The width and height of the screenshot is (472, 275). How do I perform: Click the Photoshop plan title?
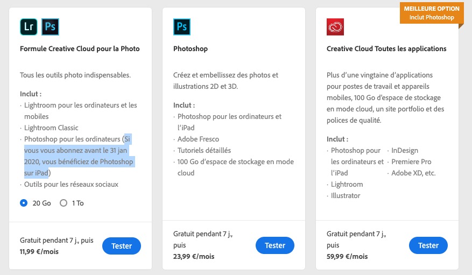tap(191, 49)
